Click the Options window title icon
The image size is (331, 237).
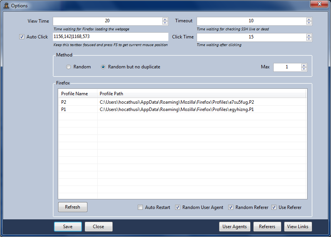coord(6,5)
